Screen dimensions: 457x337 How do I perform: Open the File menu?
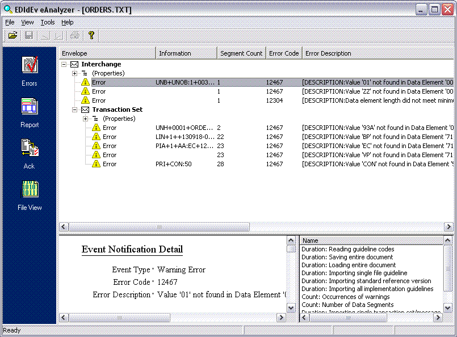pos(10,22)
